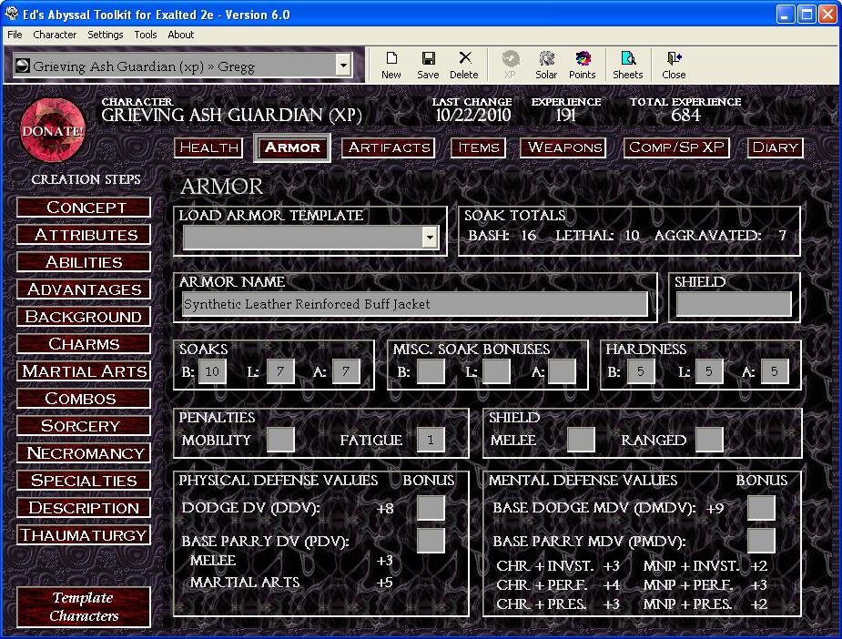This screenshot has height=639, width=842.
Task: Click the Soaks A field showing 7
Action: (x=346, y=371)
